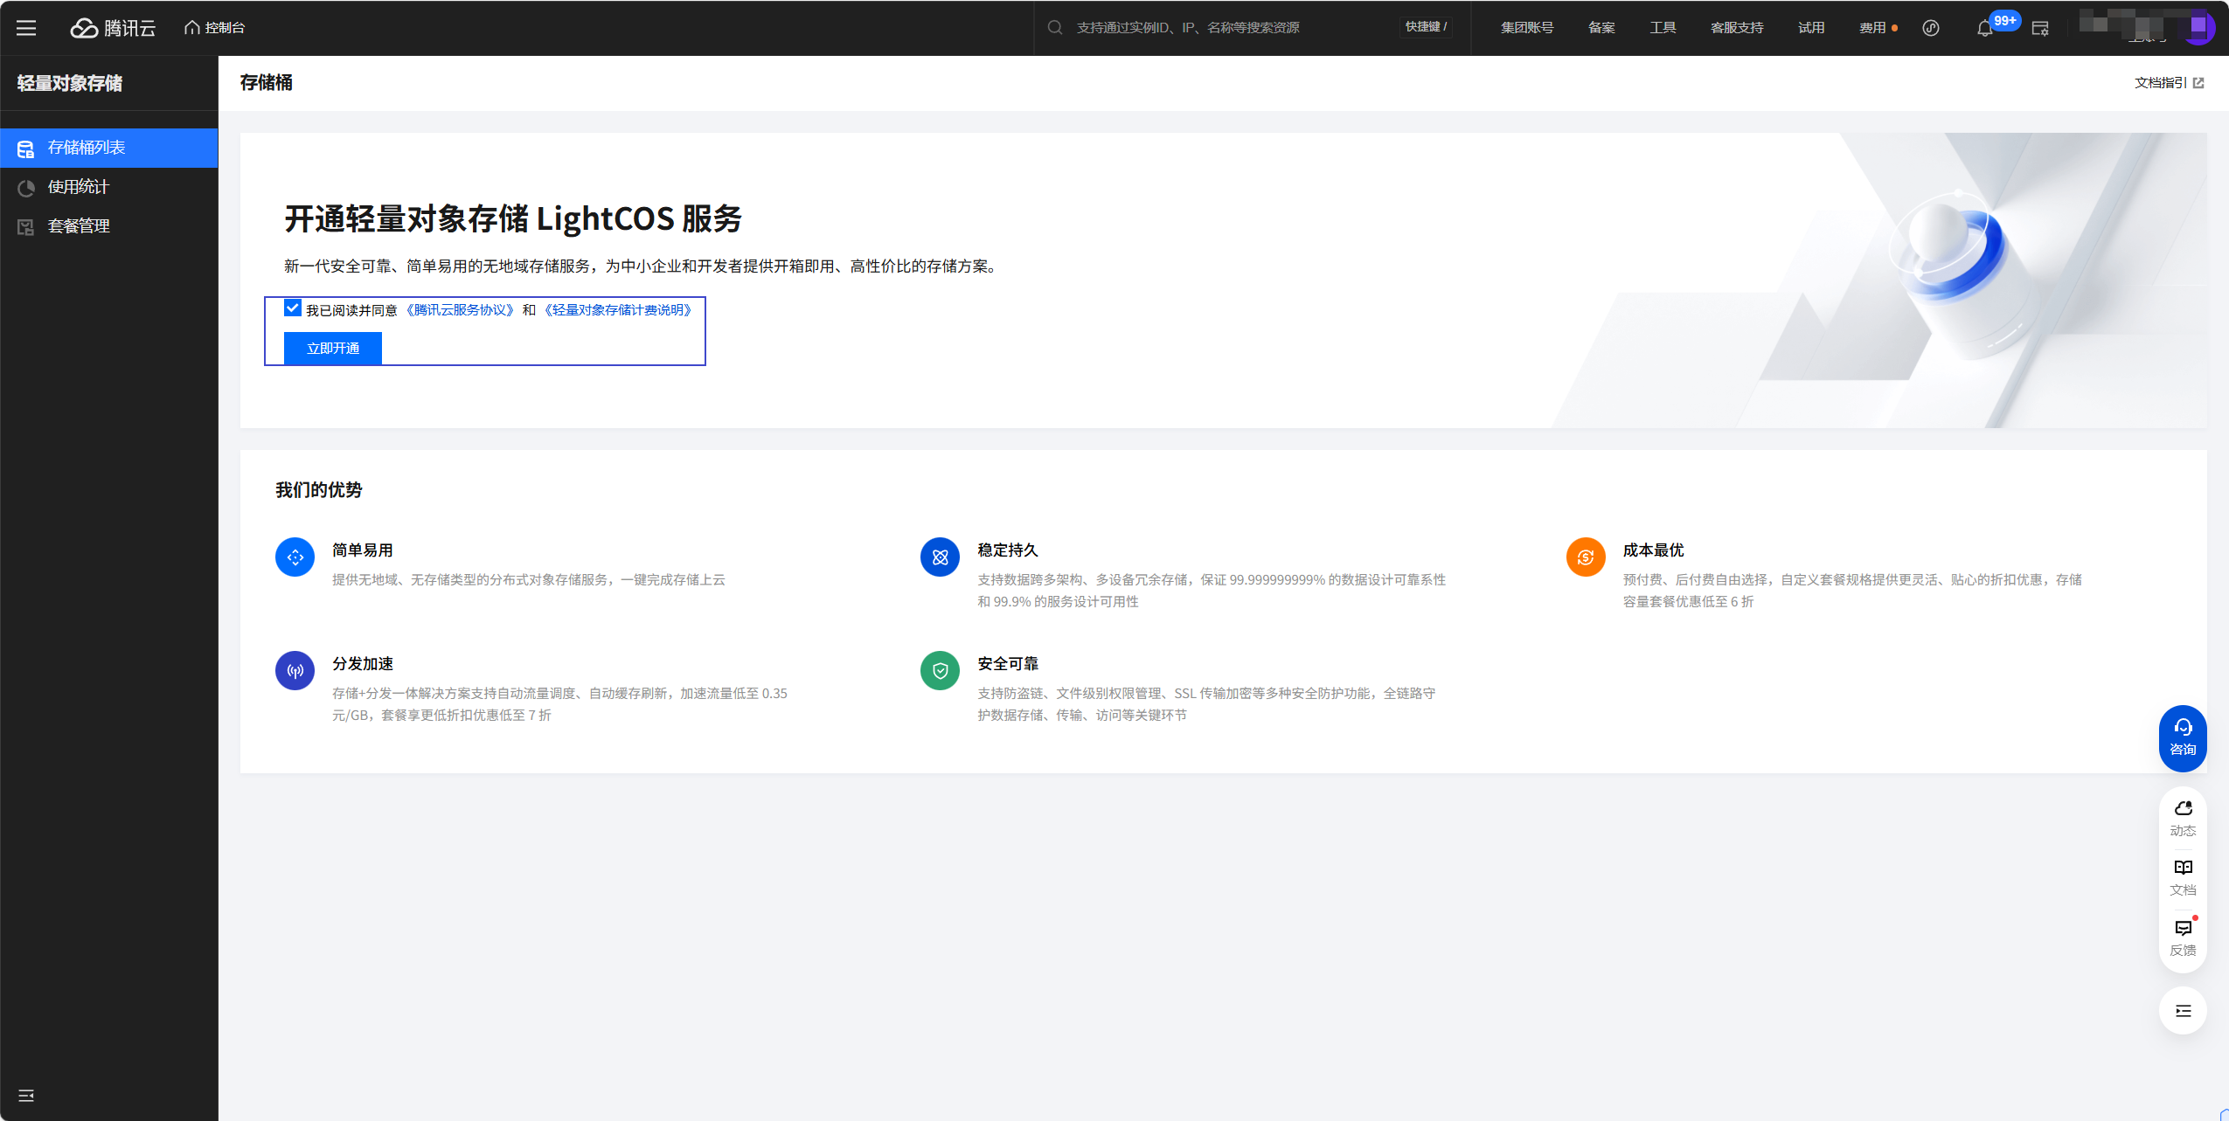This screenshot has height=1121, width=2229.
Task: Open 动态 updates in floating toolbar
Action: 2183,819
